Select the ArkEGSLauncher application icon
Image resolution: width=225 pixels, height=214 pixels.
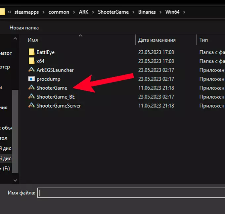[x=31, y=70]
